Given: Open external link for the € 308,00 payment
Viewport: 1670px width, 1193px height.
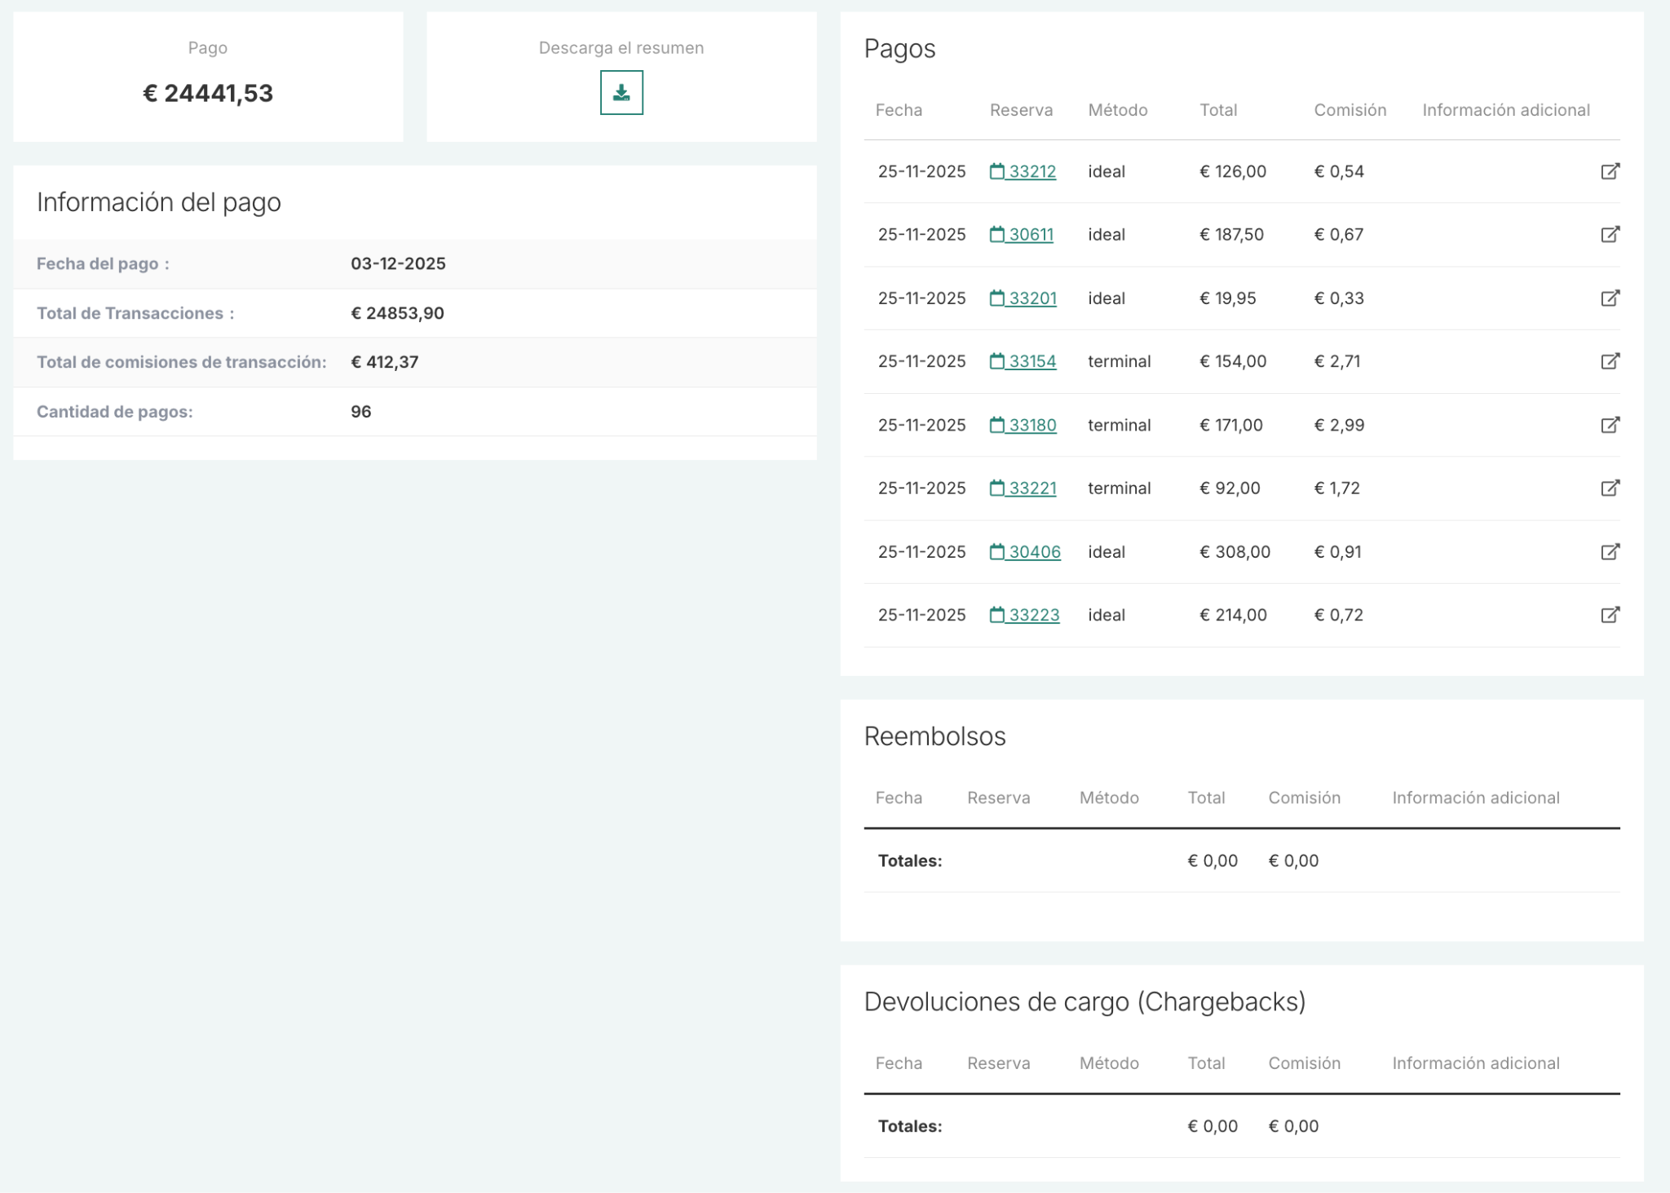Looking at the screenshot, I should tap(1610, 552).
